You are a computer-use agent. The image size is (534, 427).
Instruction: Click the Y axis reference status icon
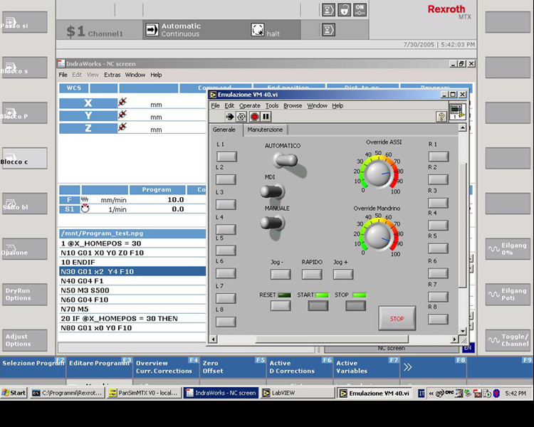[x=122, y=115]
